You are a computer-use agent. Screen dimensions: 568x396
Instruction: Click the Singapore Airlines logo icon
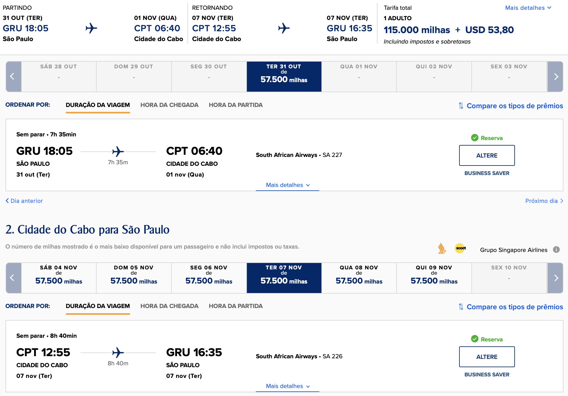[442, 249]
